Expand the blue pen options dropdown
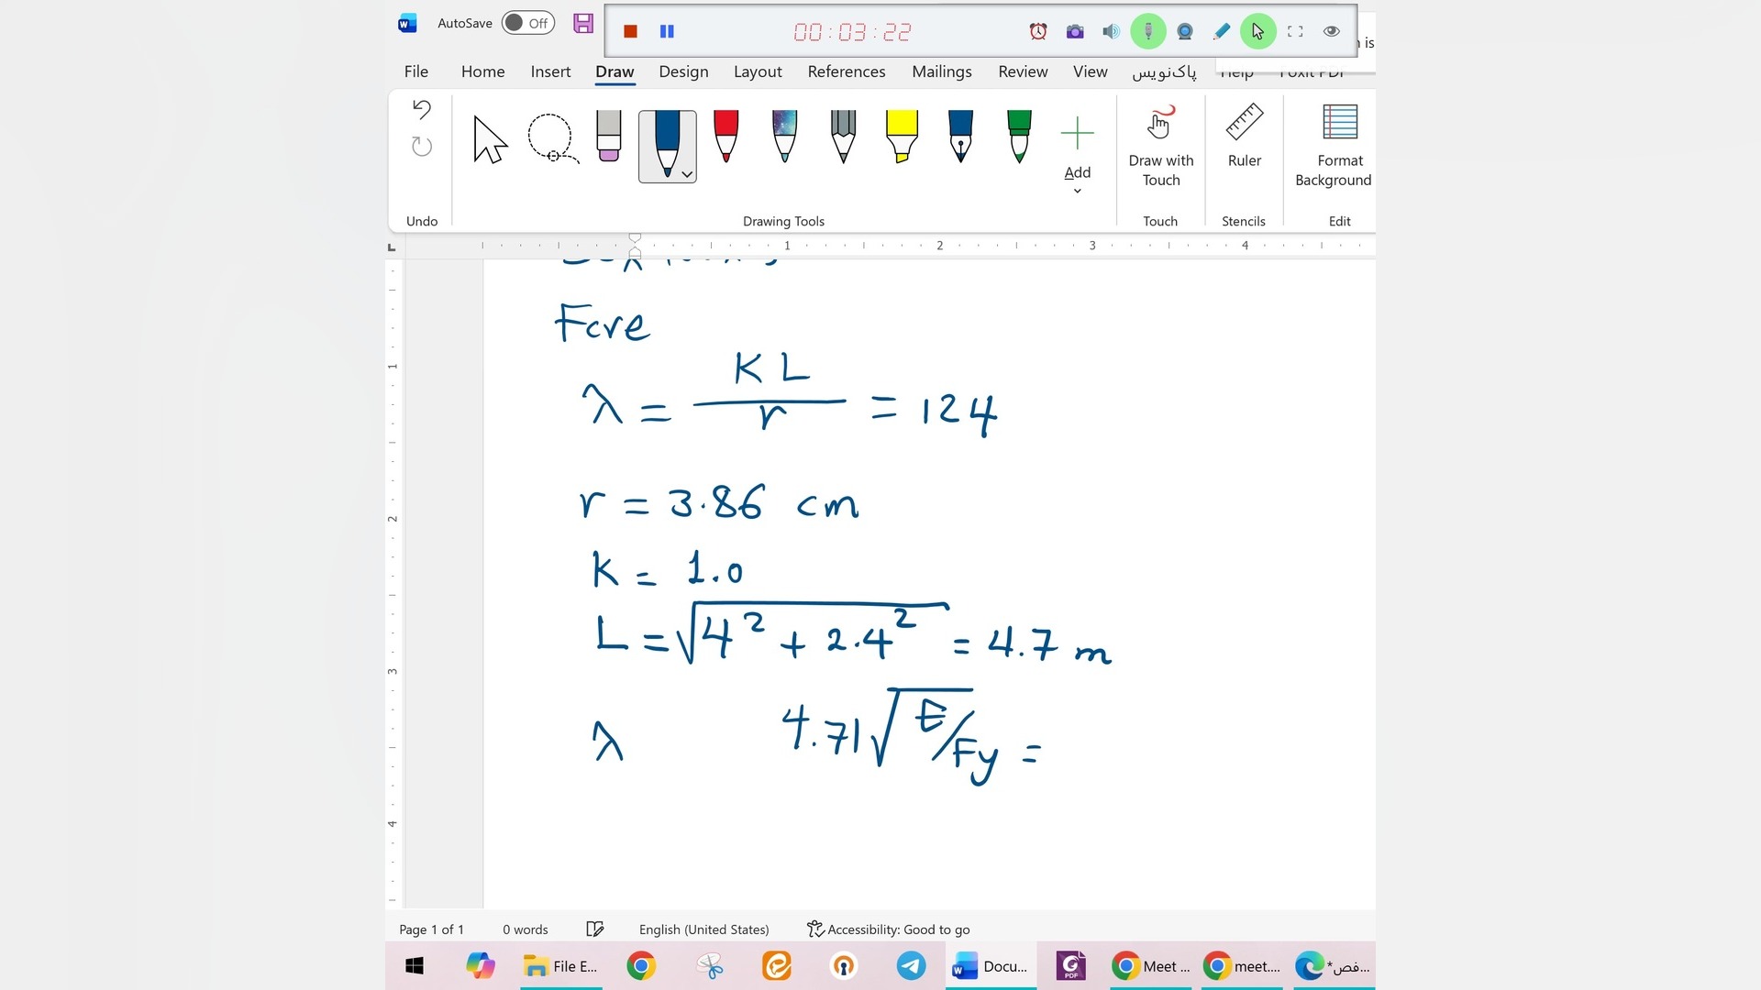 click(687, 174)
